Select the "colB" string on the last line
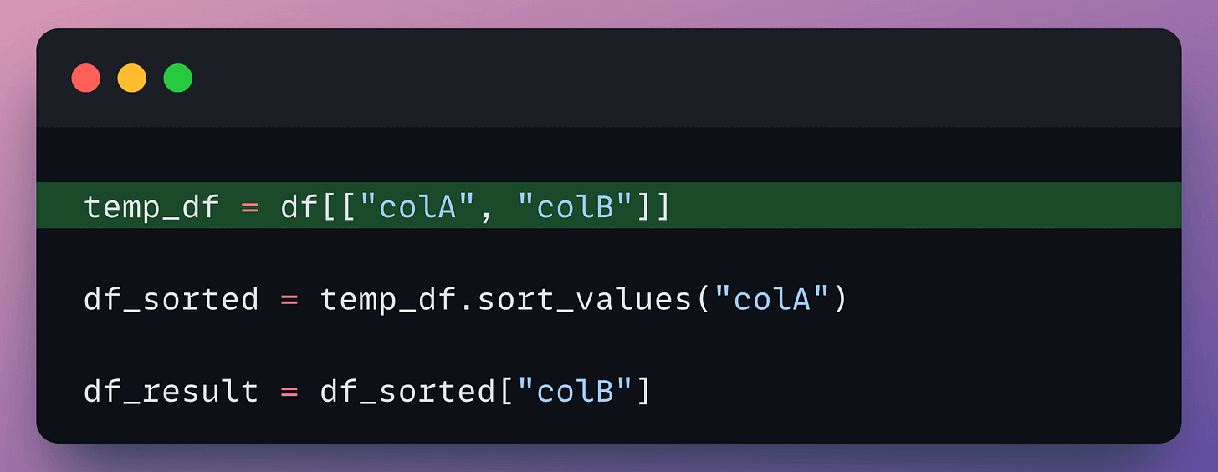The width and height of the screenshot is (1218, 472). (x=576, y=391)
